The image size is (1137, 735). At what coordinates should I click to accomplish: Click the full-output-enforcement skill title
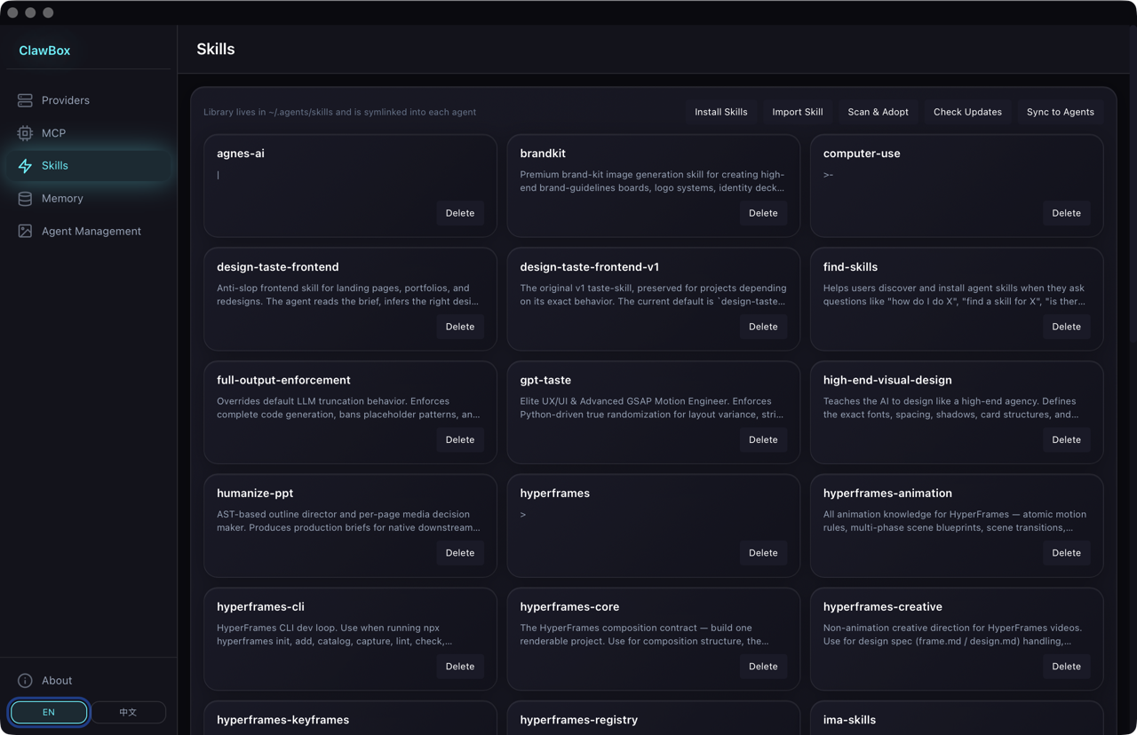tap(283, 380)
